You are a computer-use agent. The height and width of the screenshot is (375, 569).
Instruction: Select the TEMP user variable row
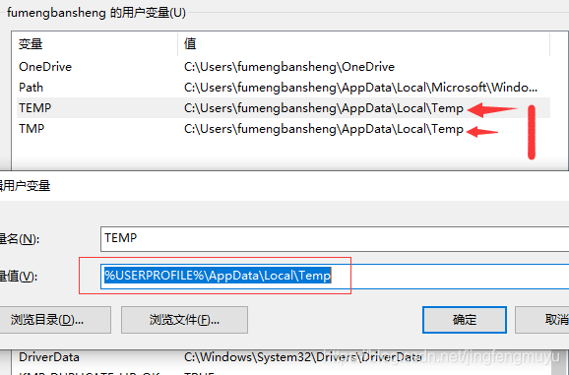tap(284, 108)
